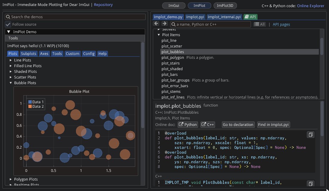
Task: Open the Help tab
Action: tap(102, 54)
